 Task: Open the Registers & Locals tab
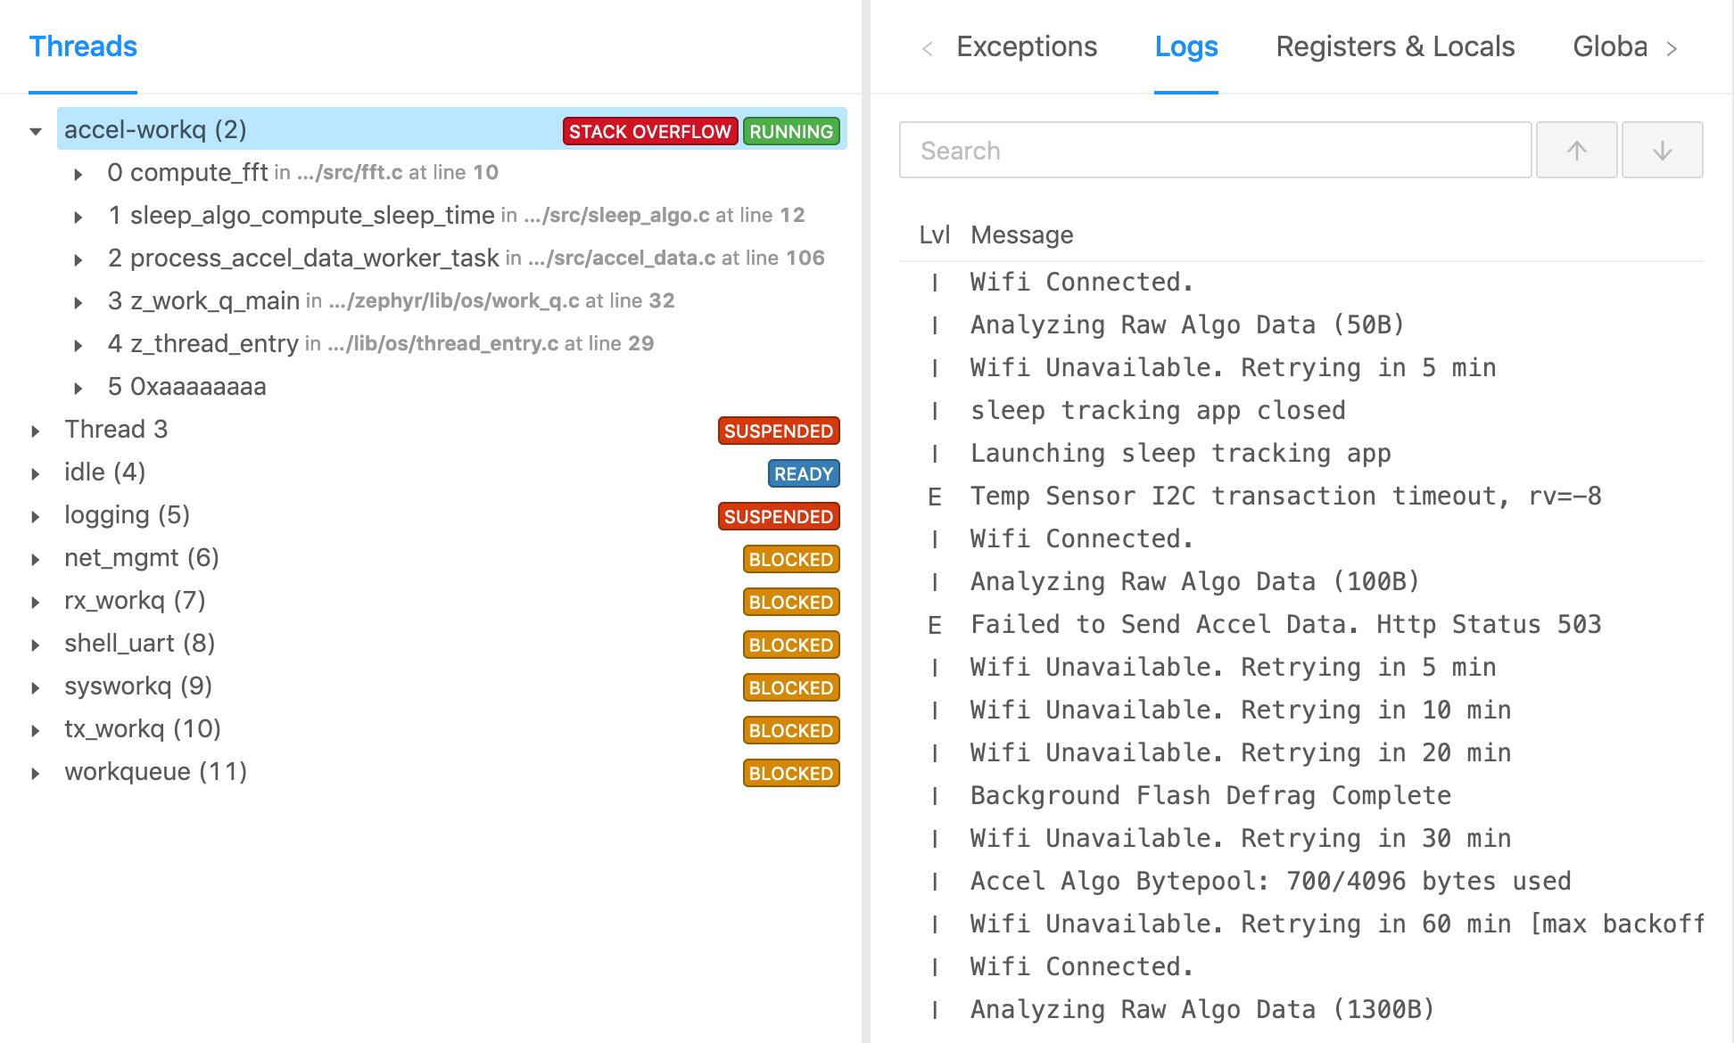(x=1395, y=46)
